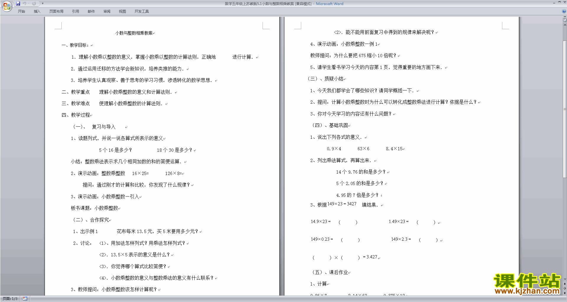567x302 pixels.
Task: Click line 14个9.76的和是多少？
Action: click(x=361, y=172)
